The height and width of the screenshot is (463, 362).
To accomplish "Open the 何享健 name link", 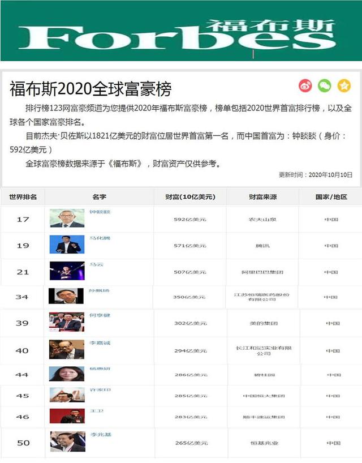I will pyautogui.click(x=100, y=315).
